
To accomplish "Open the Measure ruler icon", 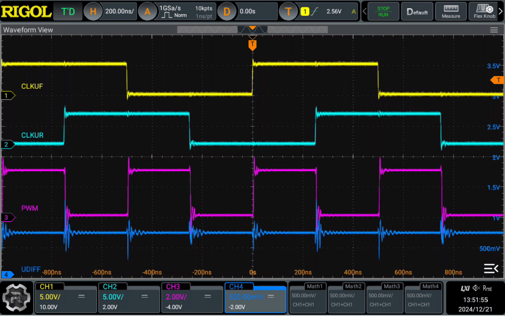I will [x=451, y=12].
